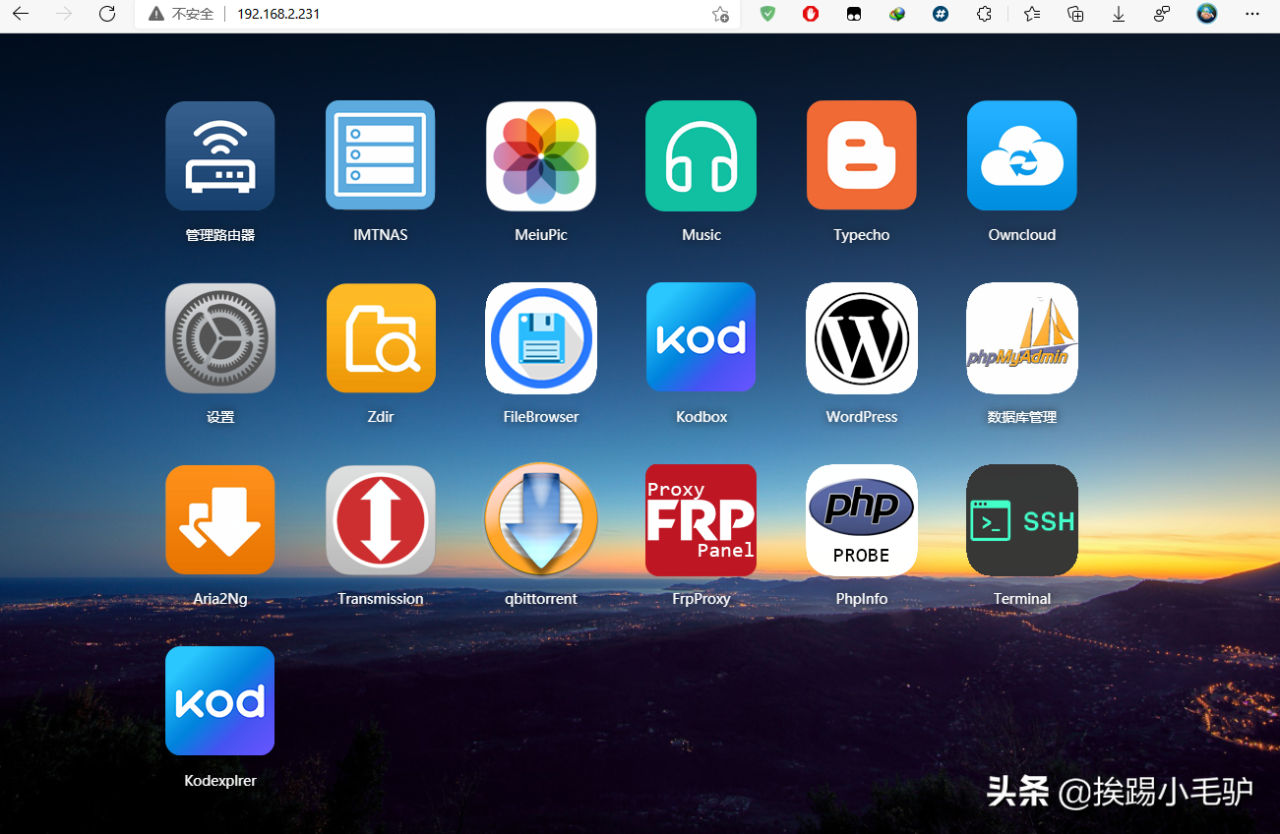Open the WordPress icon
The width and height of the screenshot is (1280, 834).
coord(862,337)
